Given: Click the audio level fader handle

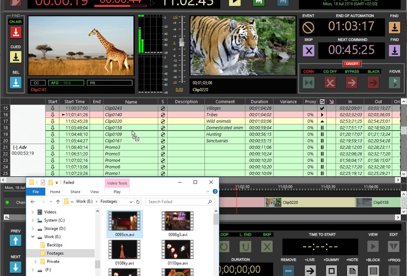Looking at the screenshot, I should (182, 43).
